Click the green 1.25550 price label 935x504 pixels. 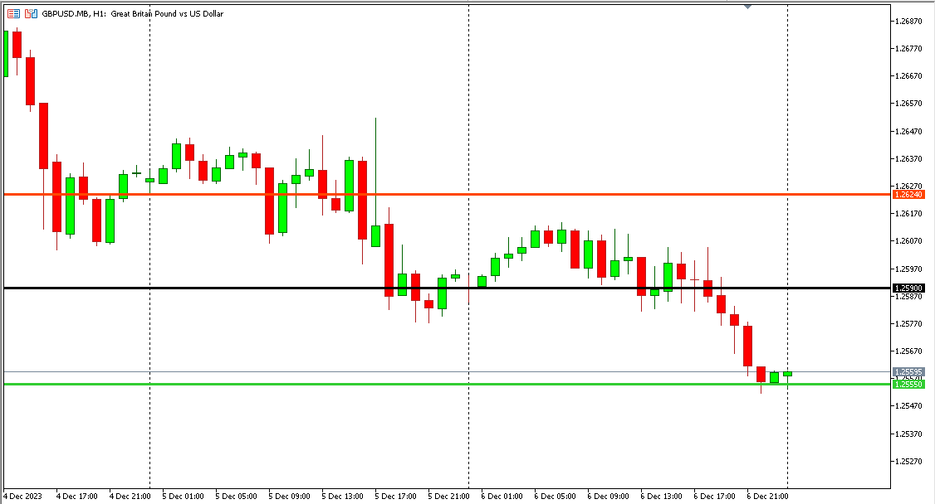pos(909,385)
